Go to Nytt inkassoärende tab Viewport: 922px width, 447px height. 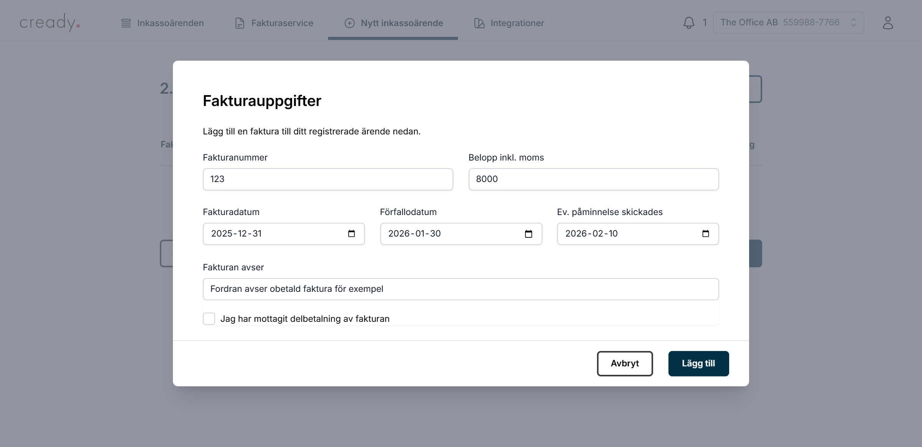(393, 23)
